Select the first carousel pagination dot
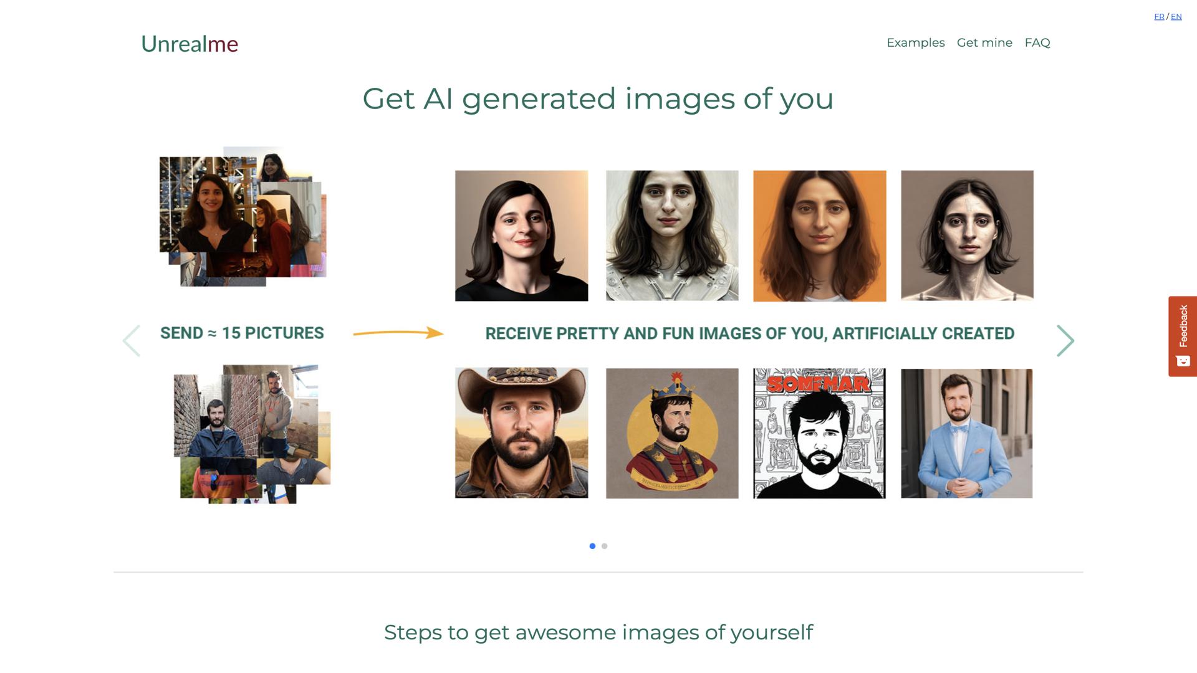The height and width of the screenshot is (673, 1197). click(592, 547)
